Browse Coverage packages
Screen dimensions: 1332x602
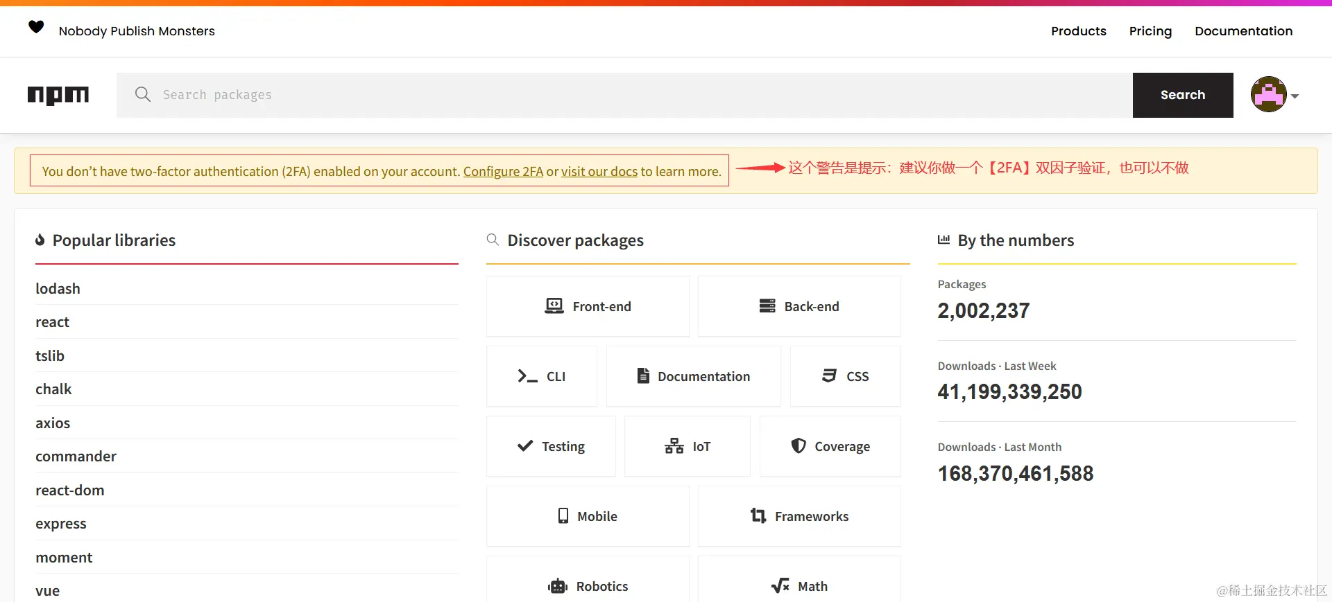(x=830, y=446)
